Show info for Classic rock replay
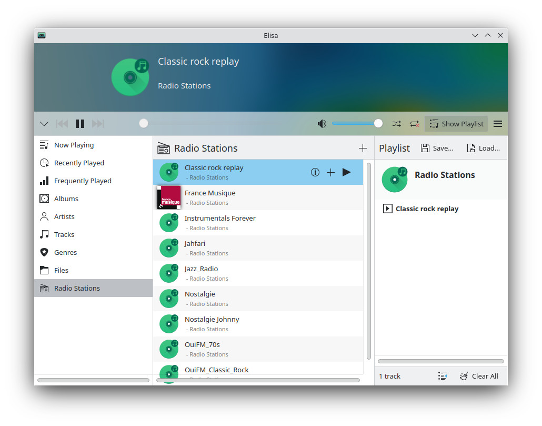 coord(315,172)
